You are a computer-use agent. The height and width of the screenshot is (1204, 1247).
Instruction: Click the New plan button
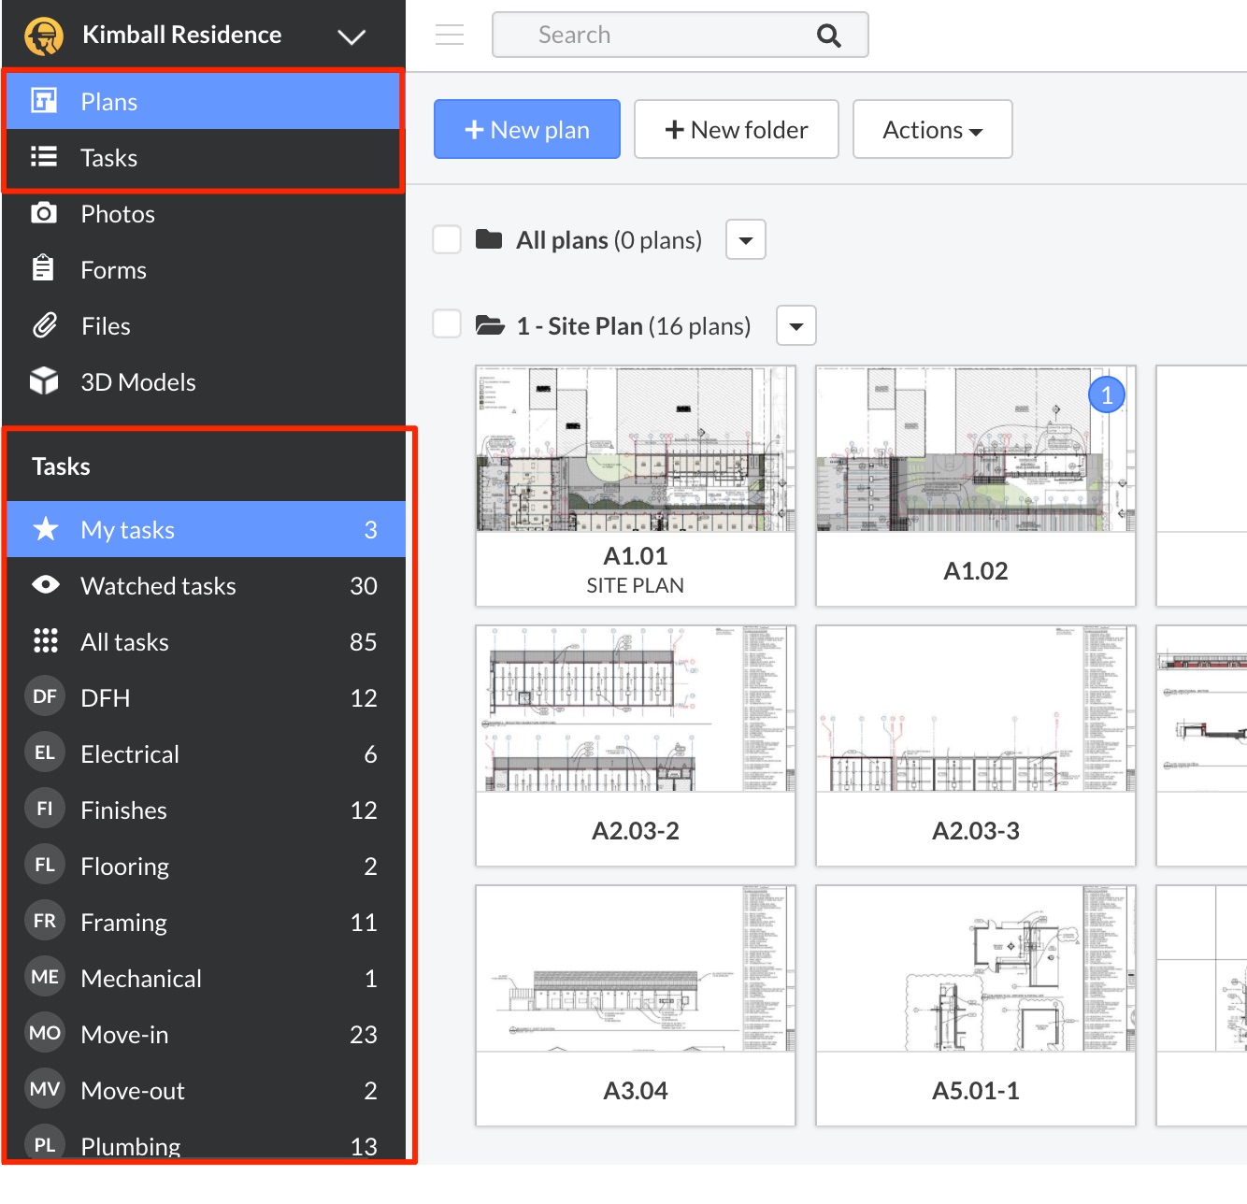coord(527,130)
